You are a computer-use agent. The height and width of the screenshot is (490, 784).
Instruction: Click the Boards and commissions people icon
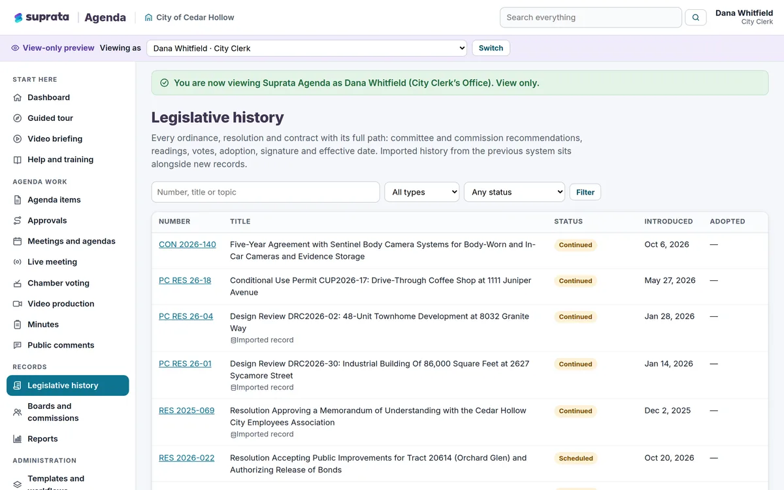click(x=18, y=412)
